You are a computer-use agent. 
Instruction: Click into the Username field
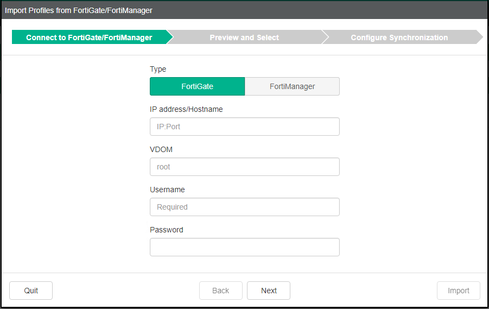point(244,207)
